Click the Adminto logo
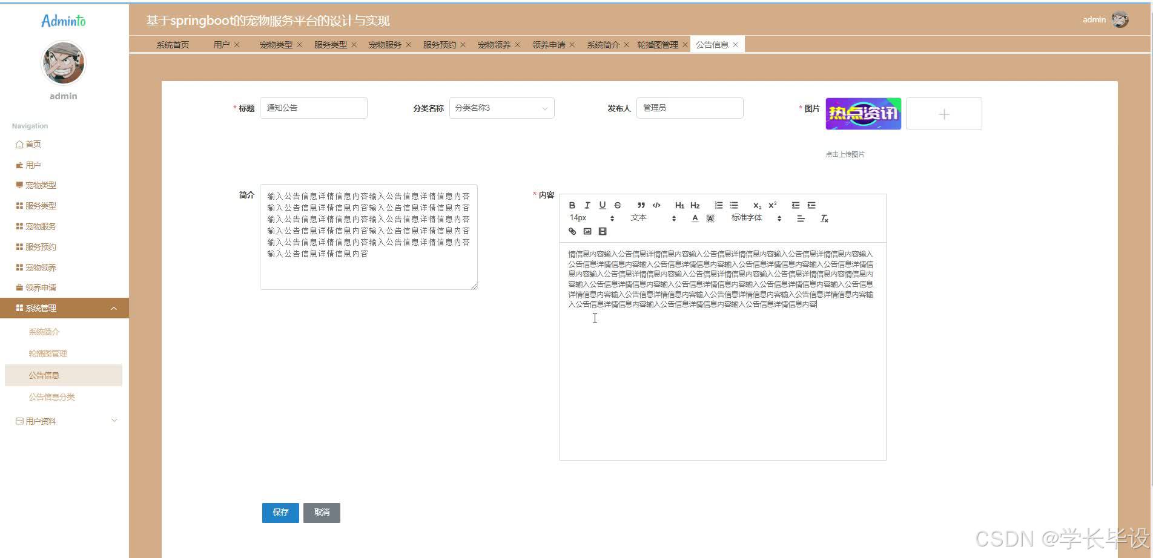This screenshot has height=558, width=1153. click(x=64, y=21)
